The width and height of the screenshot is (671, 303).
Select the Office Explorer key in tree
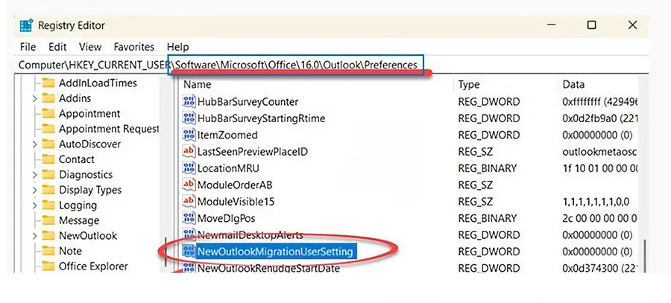(x=93, y=267)
